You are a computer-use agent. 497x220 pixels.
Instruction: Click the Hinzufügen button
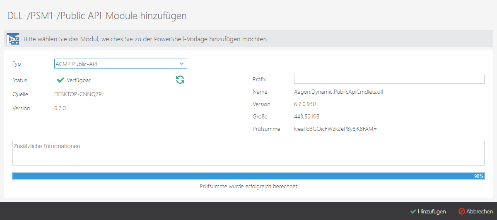click(x=428, y=211)
